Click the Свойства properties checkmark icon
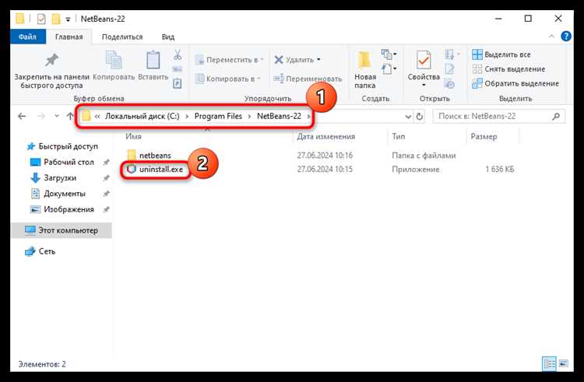 pos(424,60)
